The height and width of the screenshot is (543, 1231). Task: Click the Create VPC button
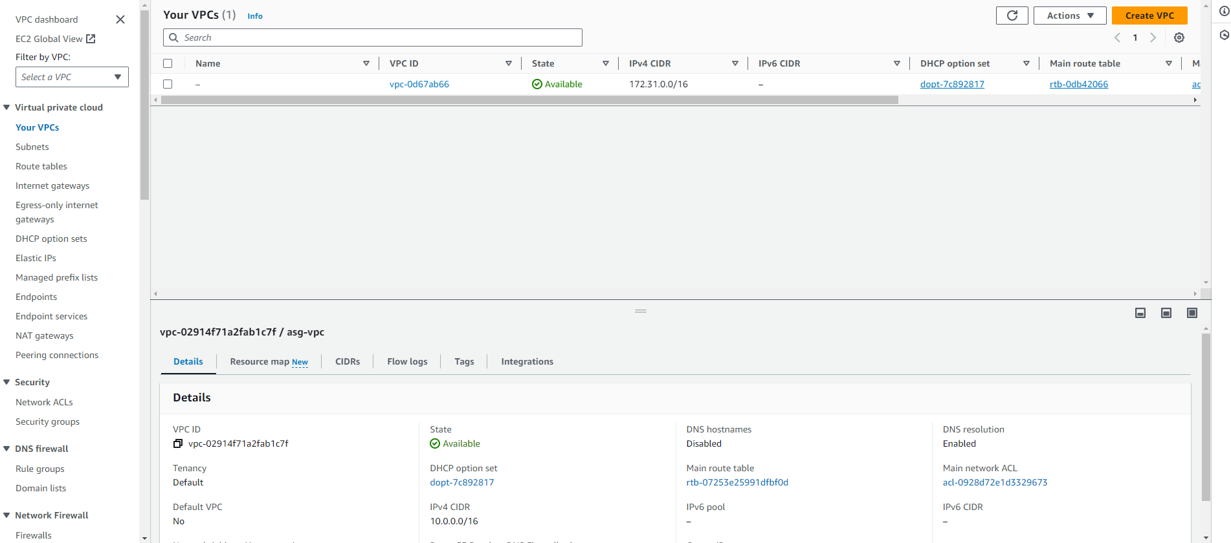point(1149,16)
